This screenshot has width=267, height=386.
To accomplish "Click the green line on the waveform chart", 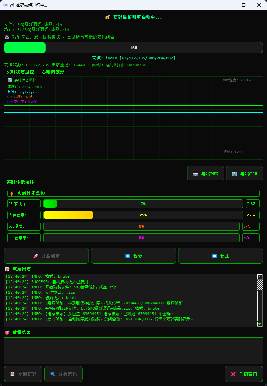I will pos(133,105).
